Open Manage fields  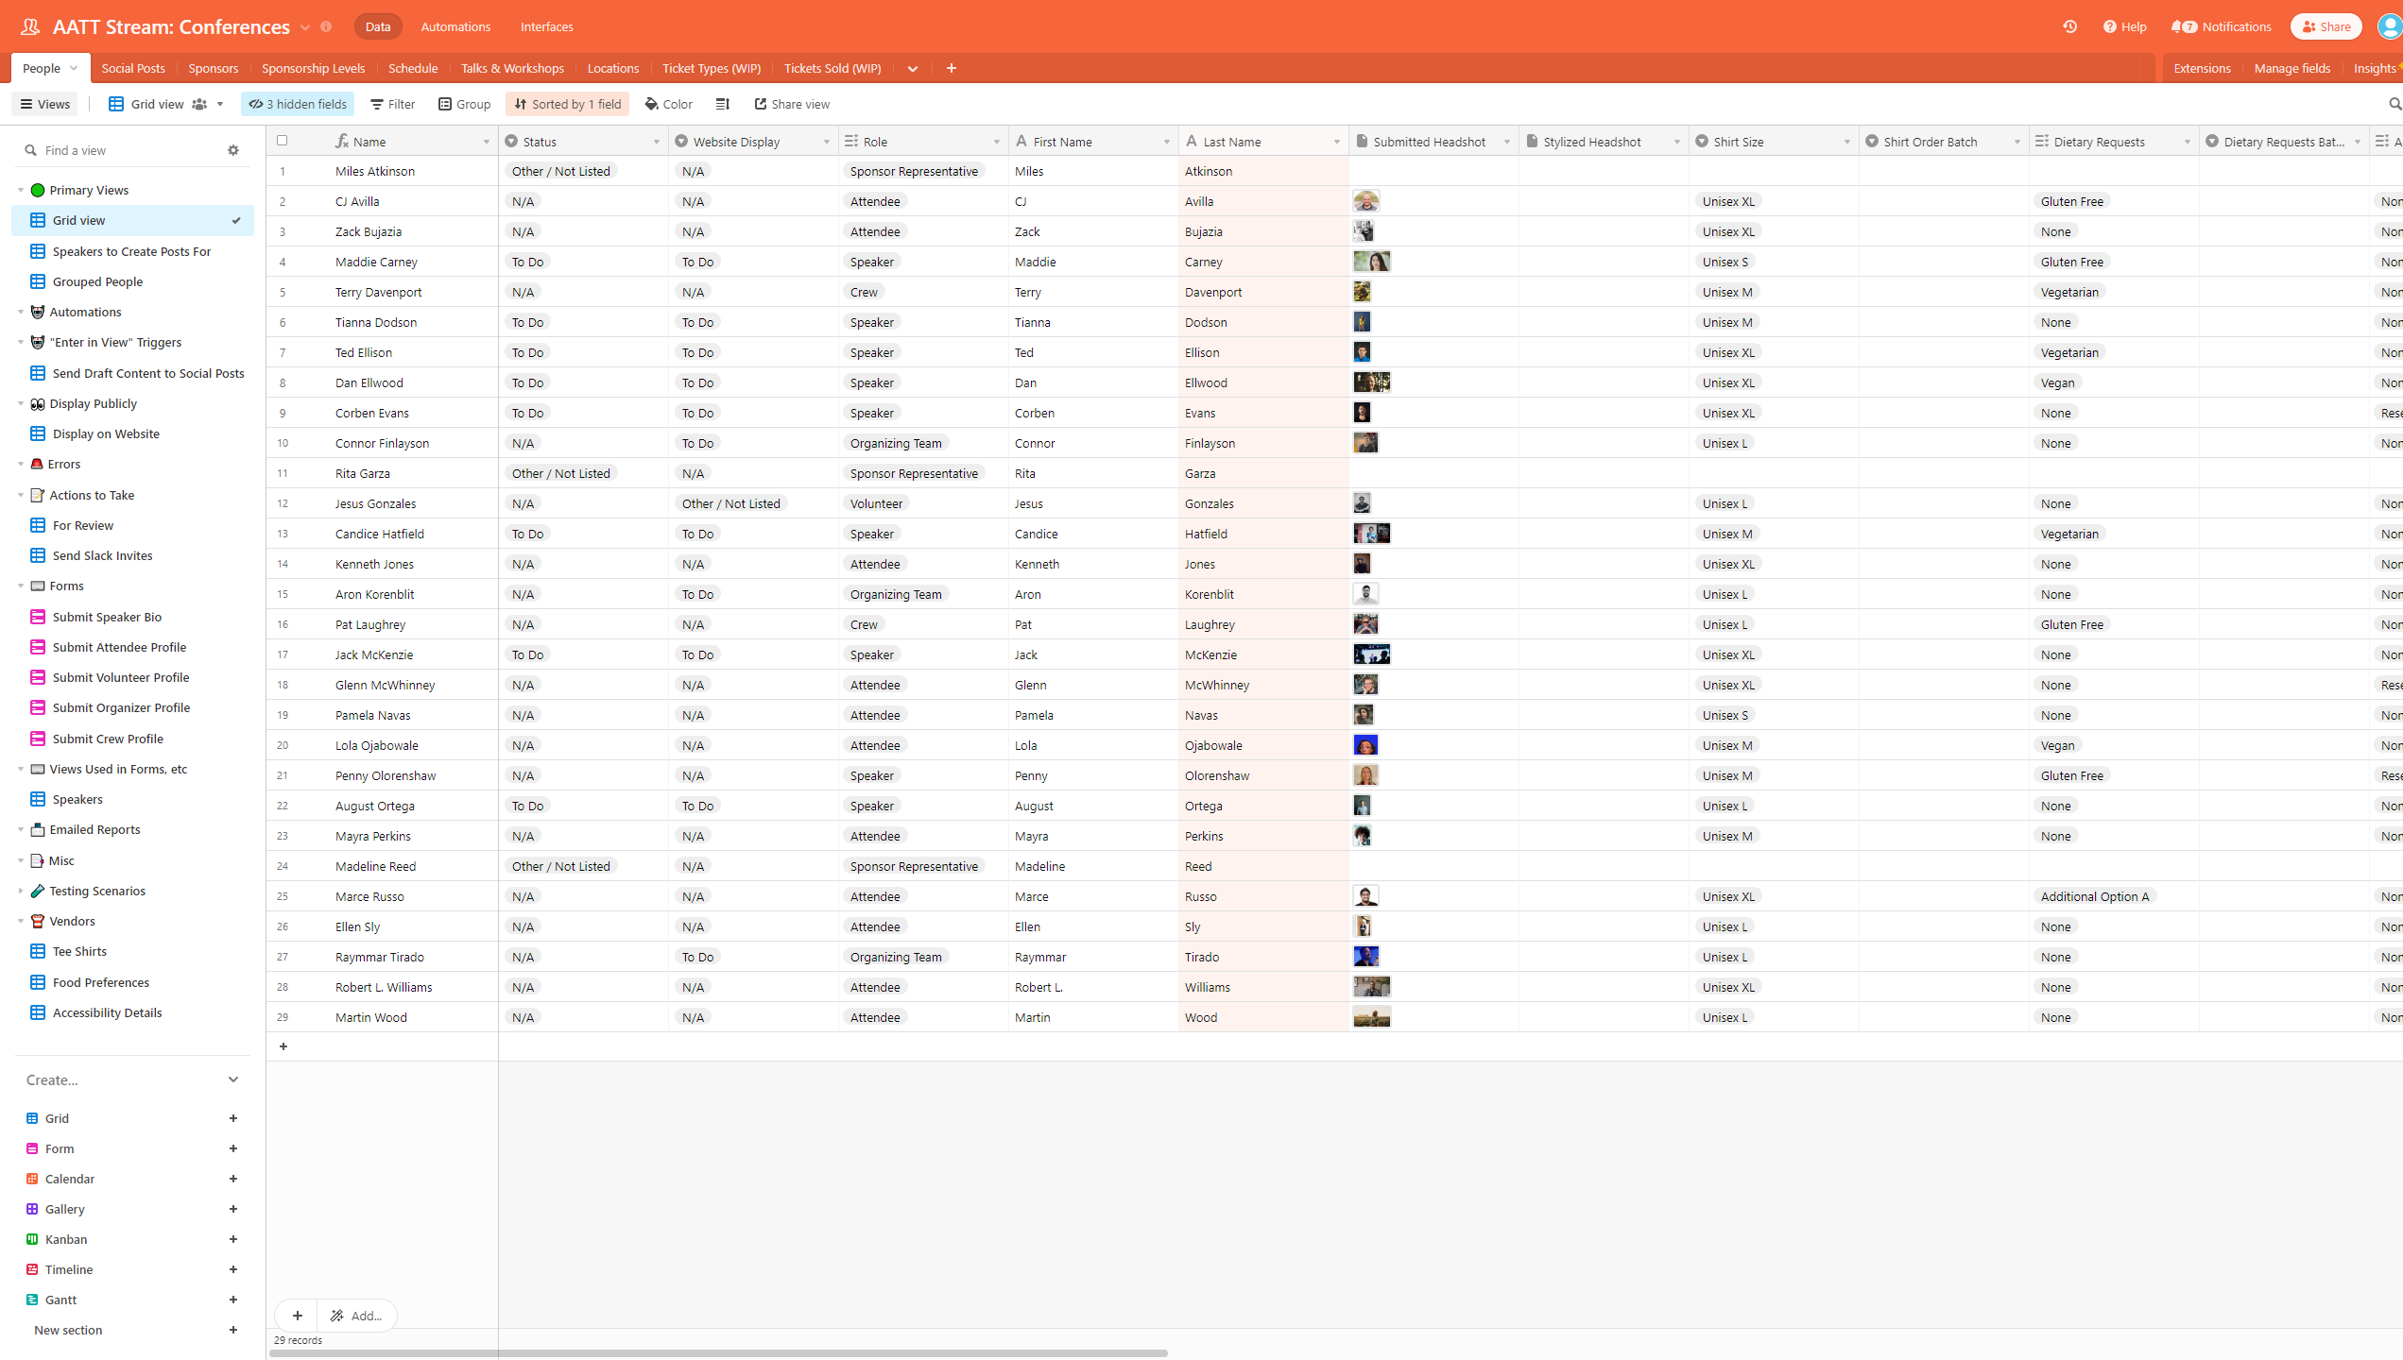tap(2291, 68)
